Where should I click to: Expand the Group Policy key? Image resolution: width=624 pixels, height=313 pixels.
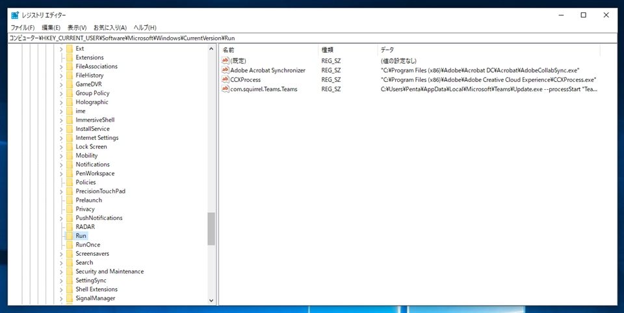click(61, 93)
